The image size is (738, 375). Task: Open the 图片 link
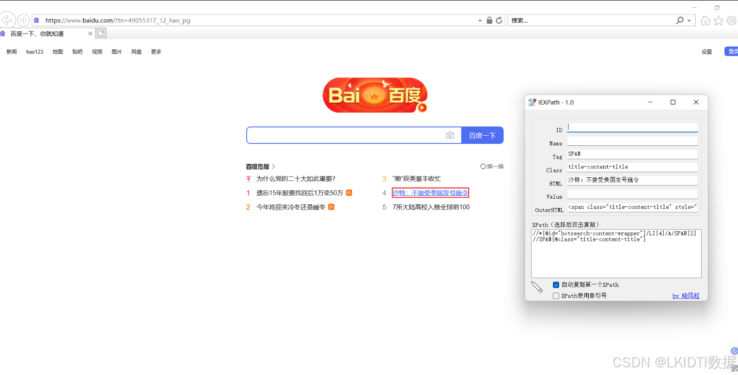click(117, 52)
